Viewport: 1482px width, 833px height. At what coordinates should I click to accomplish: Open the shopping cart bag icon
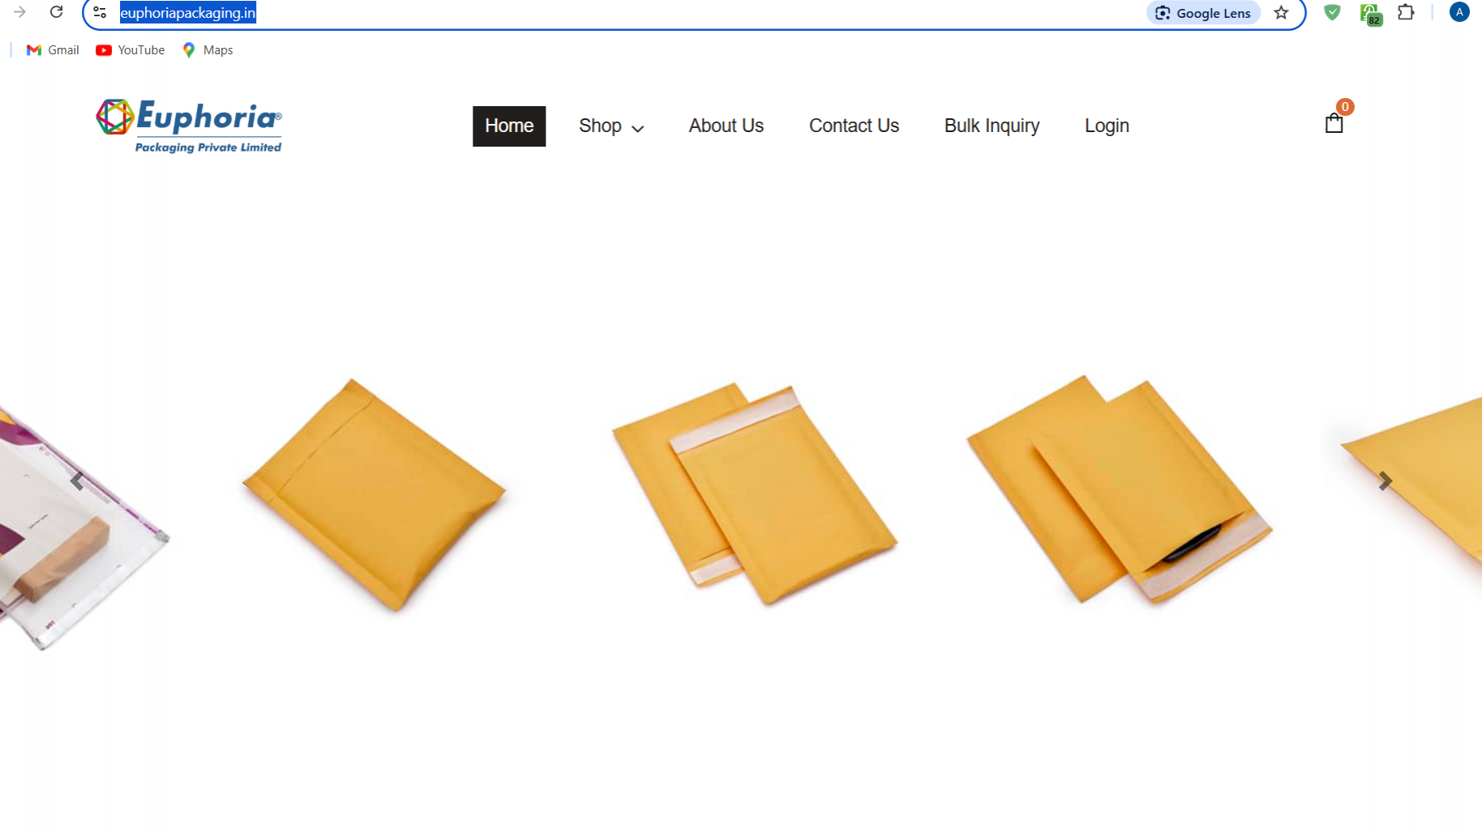tap(1334, 123)
